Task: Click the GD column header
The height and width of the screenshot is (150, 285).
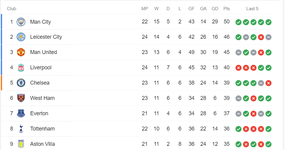Action: (x=215, y=9)
